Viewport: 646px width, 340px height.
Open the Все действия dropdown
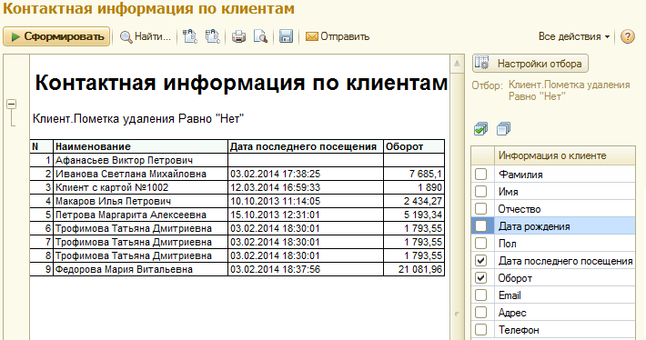(x=574, y=36)
